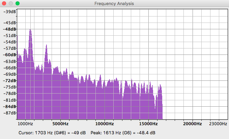
Task: Click the -81dB axis label
Action: [9, 100]
